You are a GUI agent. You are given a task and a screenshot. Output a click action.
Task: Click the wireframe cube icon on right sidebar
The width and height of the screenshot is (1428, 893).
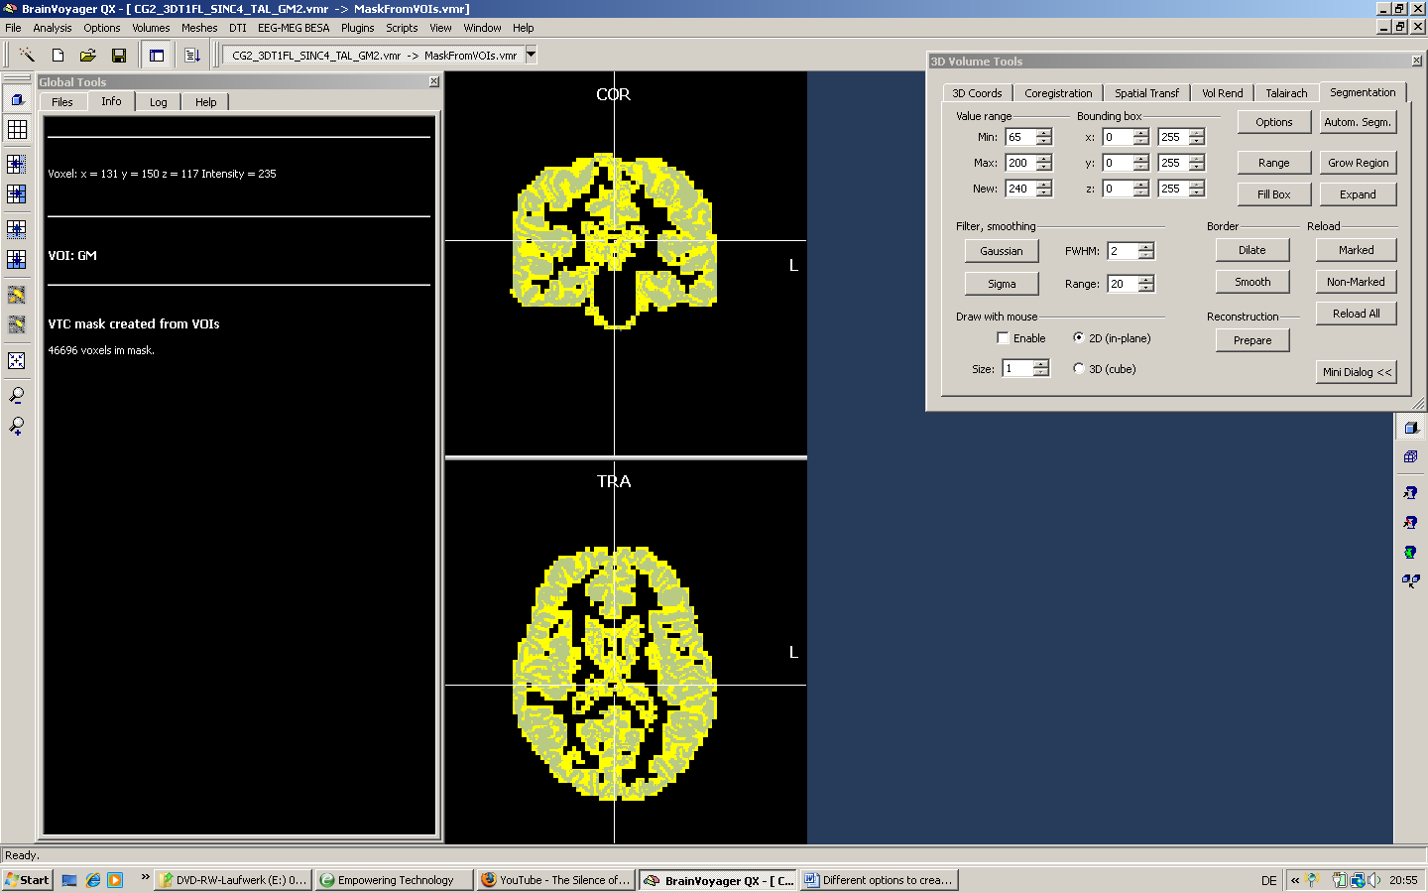[1410, 457]
